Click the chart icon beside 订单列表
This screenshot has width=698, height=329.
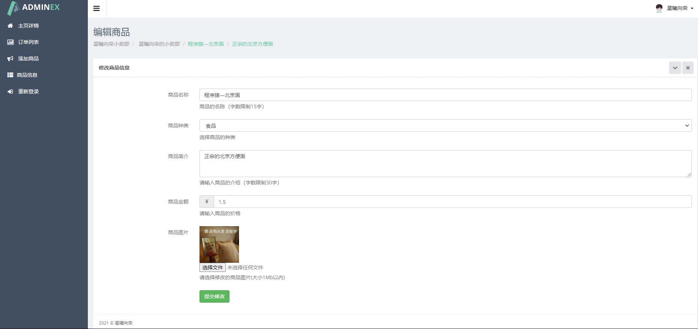click(10, 42)
